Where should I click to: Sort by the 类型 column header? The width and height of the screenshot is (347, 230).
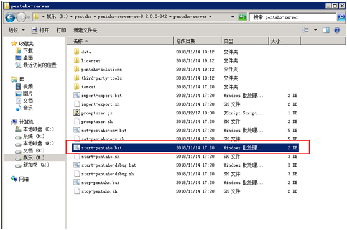pyautogui.click(x=245, y=41)
